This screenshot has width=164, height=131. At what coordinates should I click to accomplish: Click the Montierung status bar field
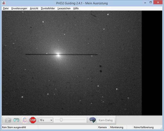(116, 127)
